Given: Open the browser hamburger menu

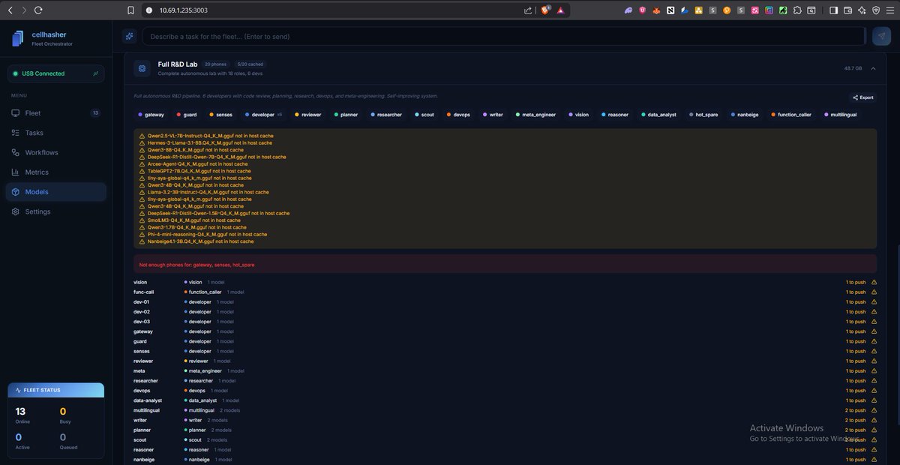Looking at the screenshot, I should (x=889, y=10).
